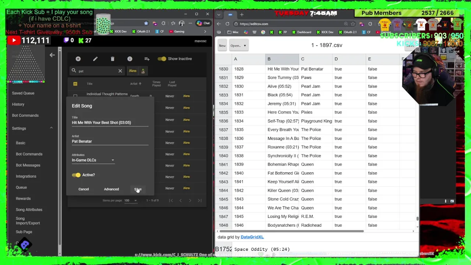Click the magnifier icon in the song search
This screenshot has height=265, width=471.
(74, 71)
